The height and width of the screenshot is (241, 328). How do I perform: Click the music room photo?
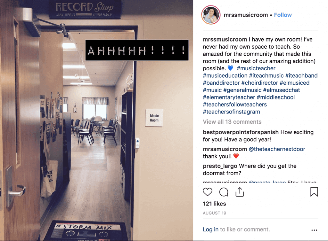coord(96,120)
